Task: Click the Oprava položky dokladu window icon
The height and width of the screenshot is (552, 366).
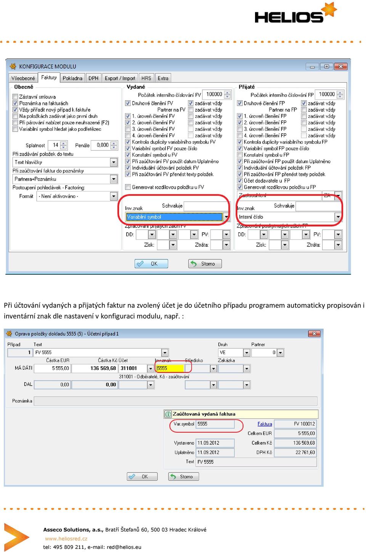Action: click(x=9, y=333)
